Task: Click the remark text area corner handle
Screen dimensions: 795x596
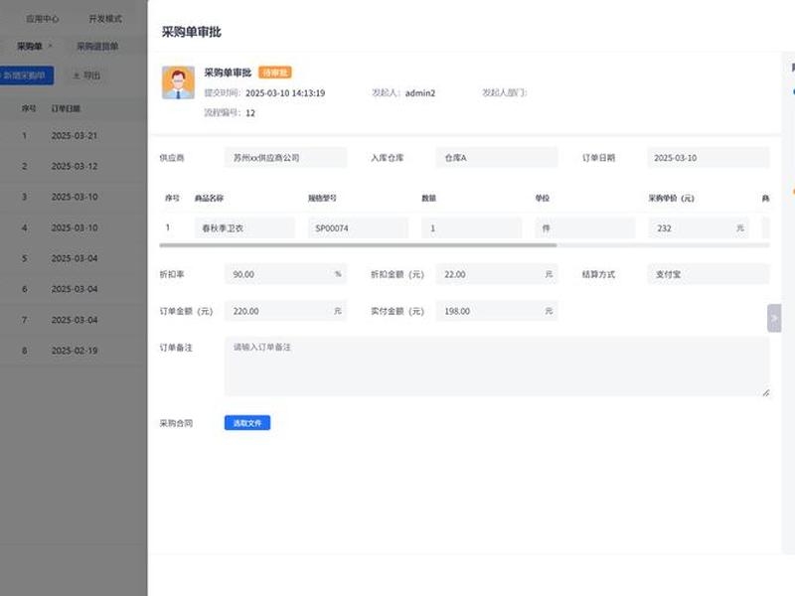Action: pos(765,392)
